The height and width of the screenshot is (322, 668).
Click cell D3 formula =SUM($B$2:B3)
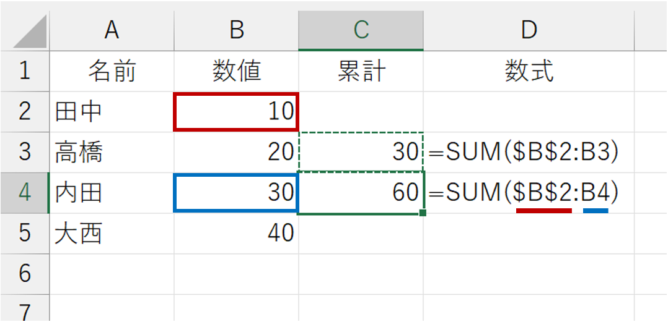pyautogui.click(x=529, y=152)
